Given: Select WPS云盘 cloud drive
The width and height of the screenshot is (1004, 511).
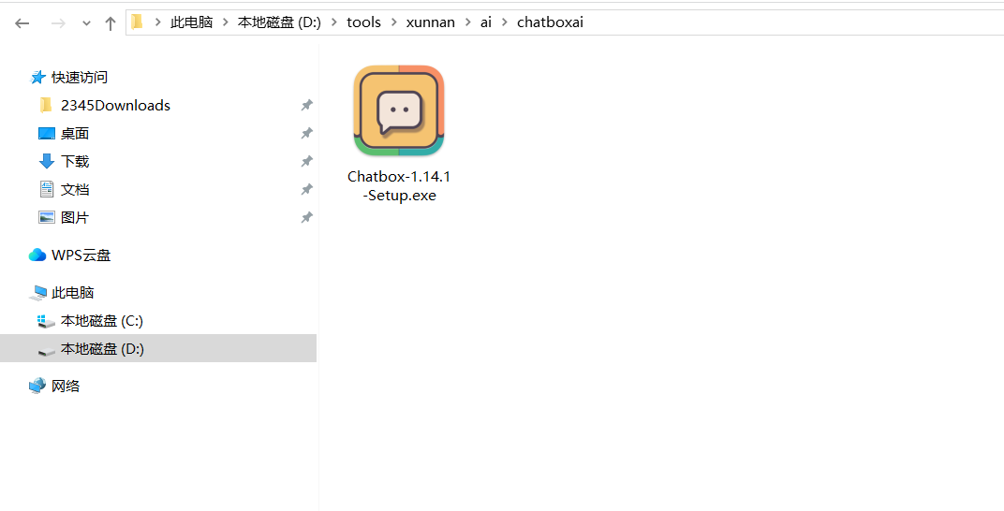Looking at the screenshot, I should (81, 255).
